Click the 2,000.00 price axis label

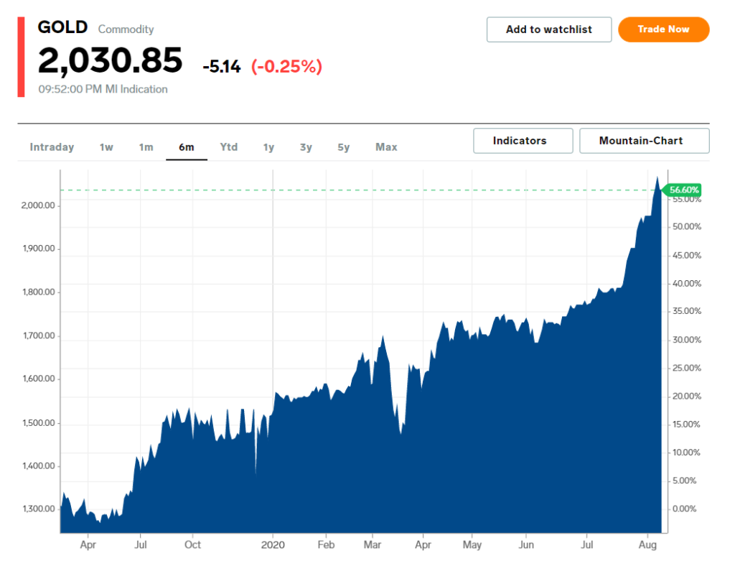point(38,205)
